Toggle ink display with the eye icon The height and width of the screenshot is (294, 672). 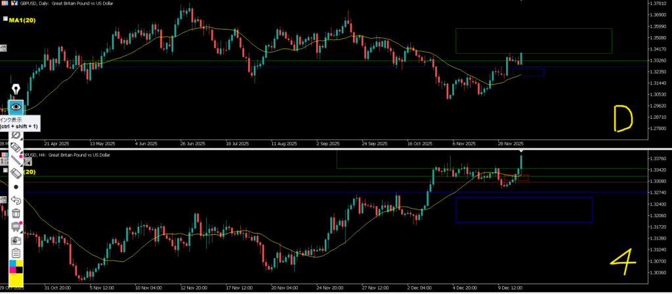click(x=16, y=106)
